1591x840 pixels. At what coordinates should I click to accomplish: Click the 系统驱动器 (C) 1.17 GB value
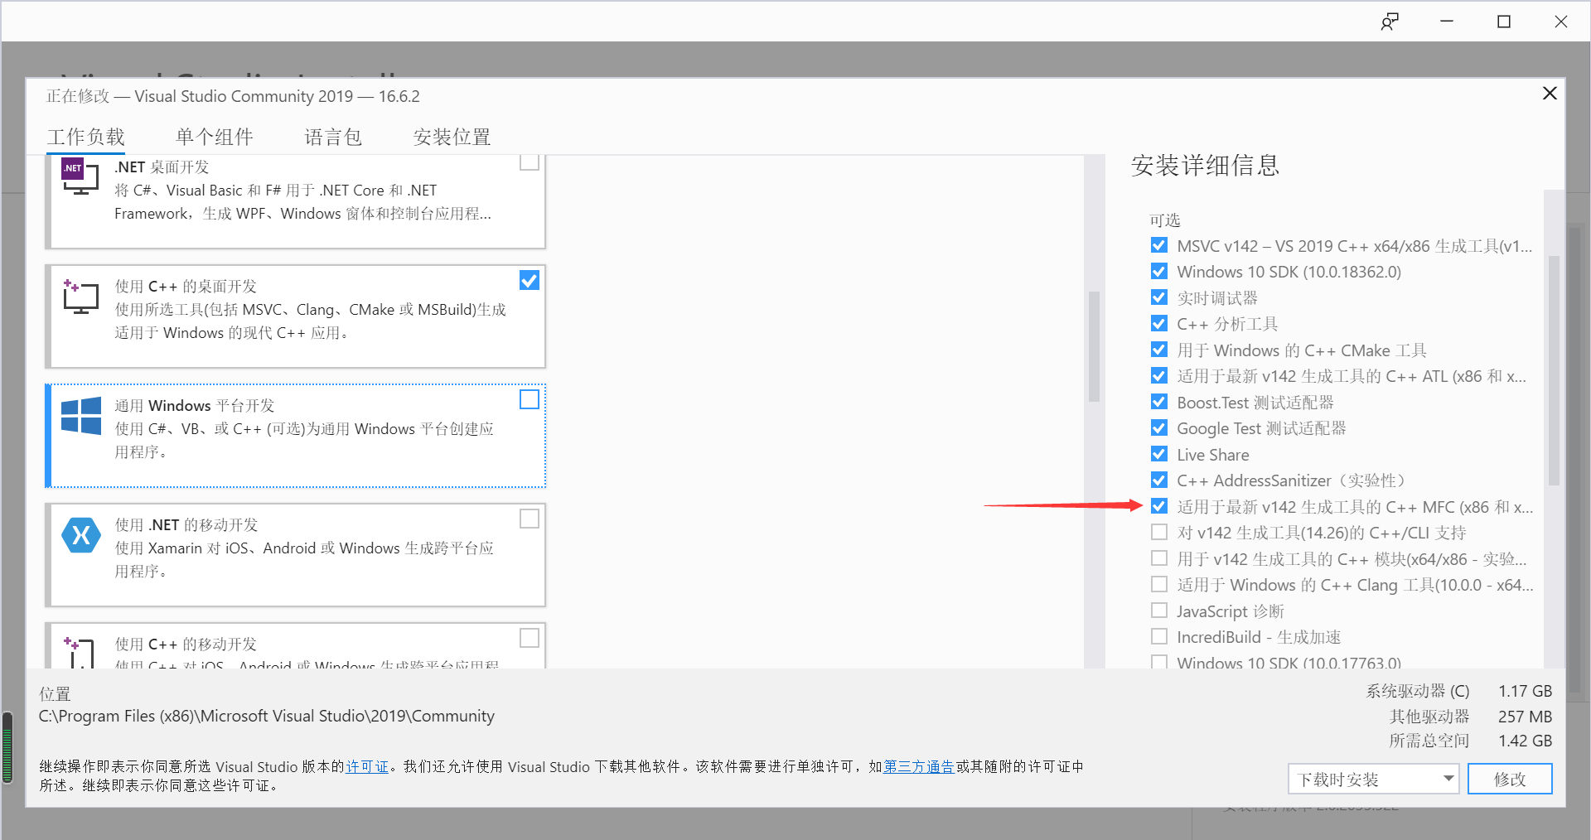tap(1525, 691)
